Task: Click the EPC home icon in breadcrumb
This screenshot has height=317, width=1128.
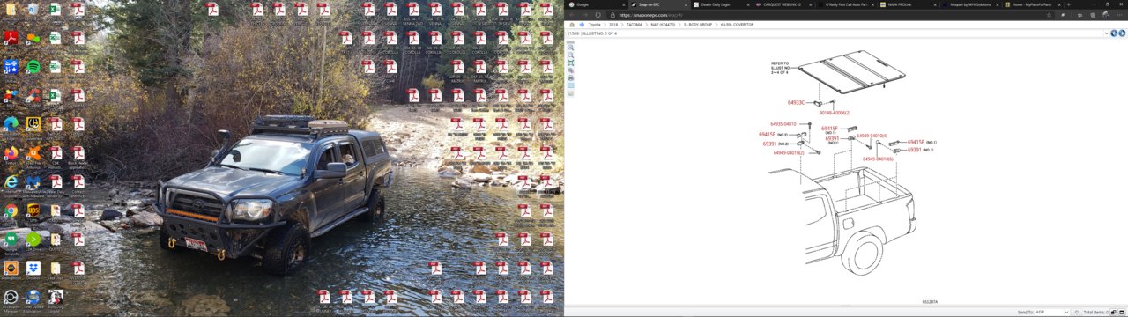Action: (572, 25)
